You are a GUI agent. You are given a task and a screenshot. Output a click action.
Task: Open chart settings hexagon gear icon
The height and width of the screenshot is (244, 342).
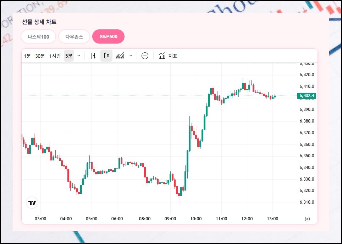click(307, 219)
